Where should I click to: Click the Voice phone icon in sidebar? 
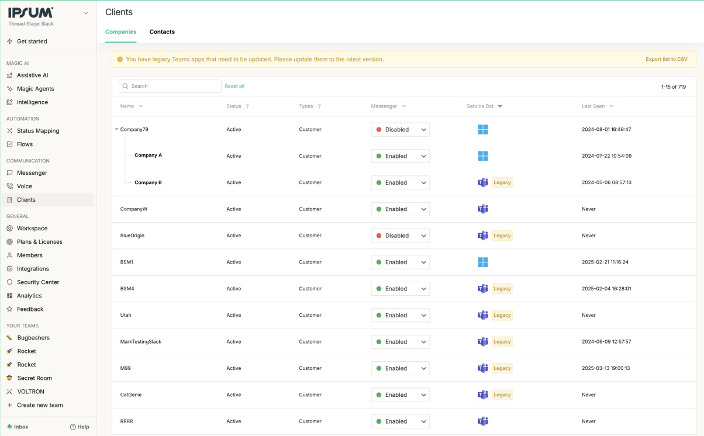tap(10, 186)
